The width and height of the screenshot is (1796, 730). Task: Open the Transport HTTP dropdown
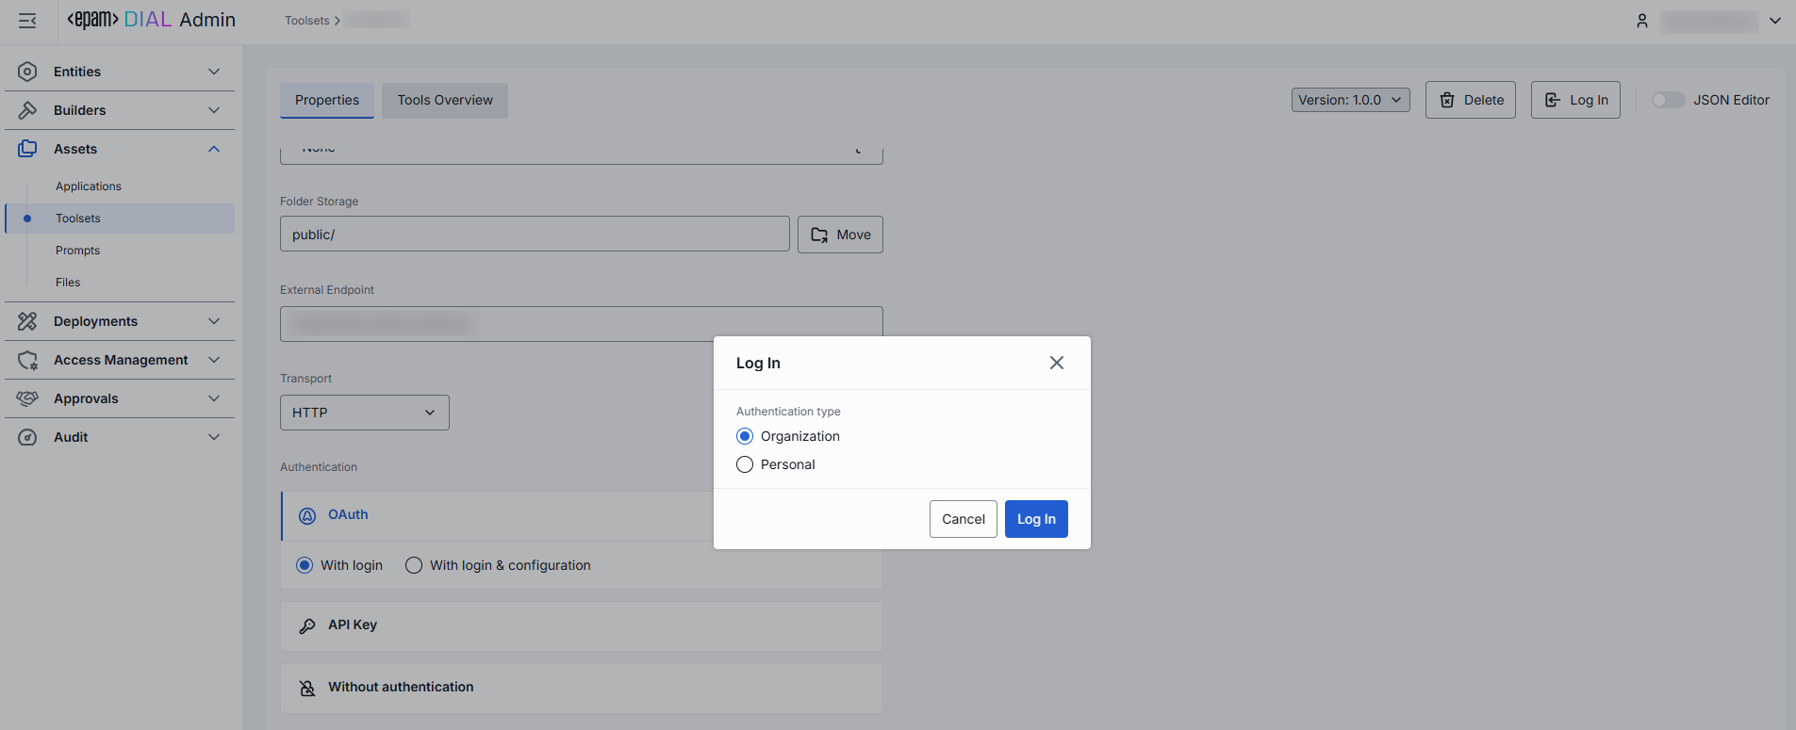click(364, 413)
